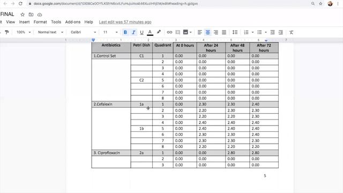
Task: Open the Format menu
Action: tap(40, 22)
